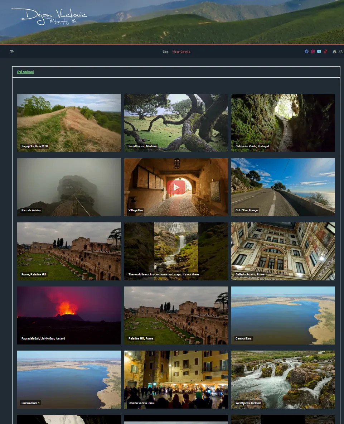This screenshot has width=344, height=424.
Task: Open the Zagajička Brda MTB thumbnail
Action: tap(69, 123)
